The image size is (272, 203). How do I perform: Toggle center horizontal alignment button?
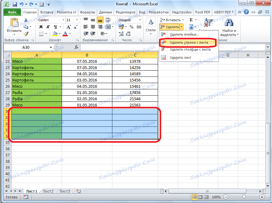93,27
